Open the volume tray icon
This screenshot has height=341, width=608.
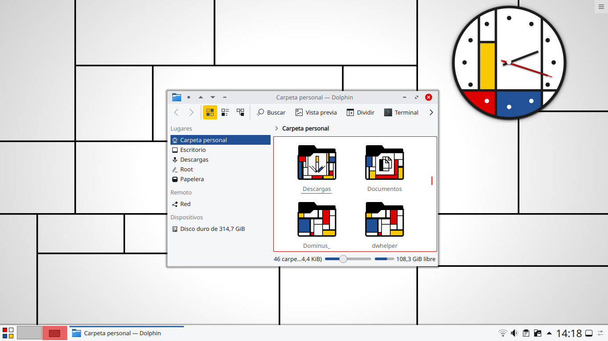514,333
